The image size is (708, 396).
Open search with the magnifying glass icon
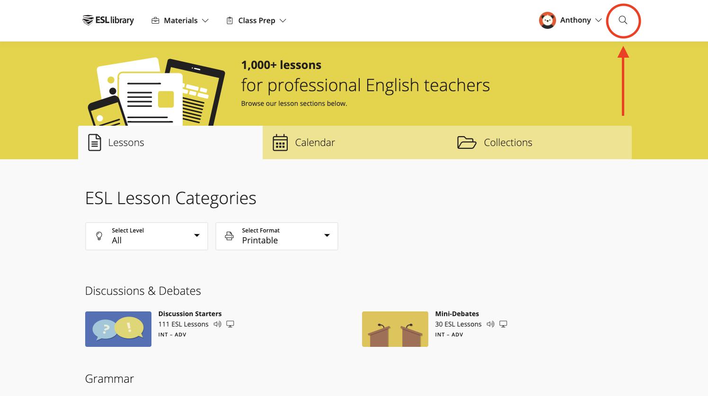click(x=623, y=20)
